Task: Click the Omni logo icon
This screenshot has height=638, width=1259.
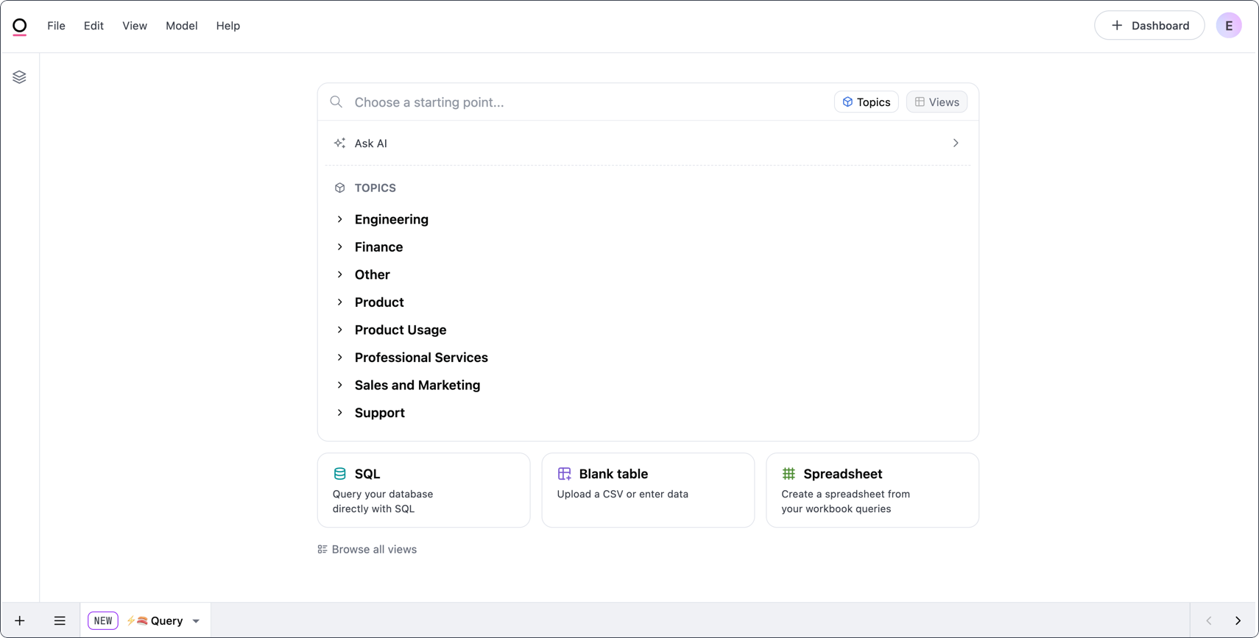Action: point(20,26)
